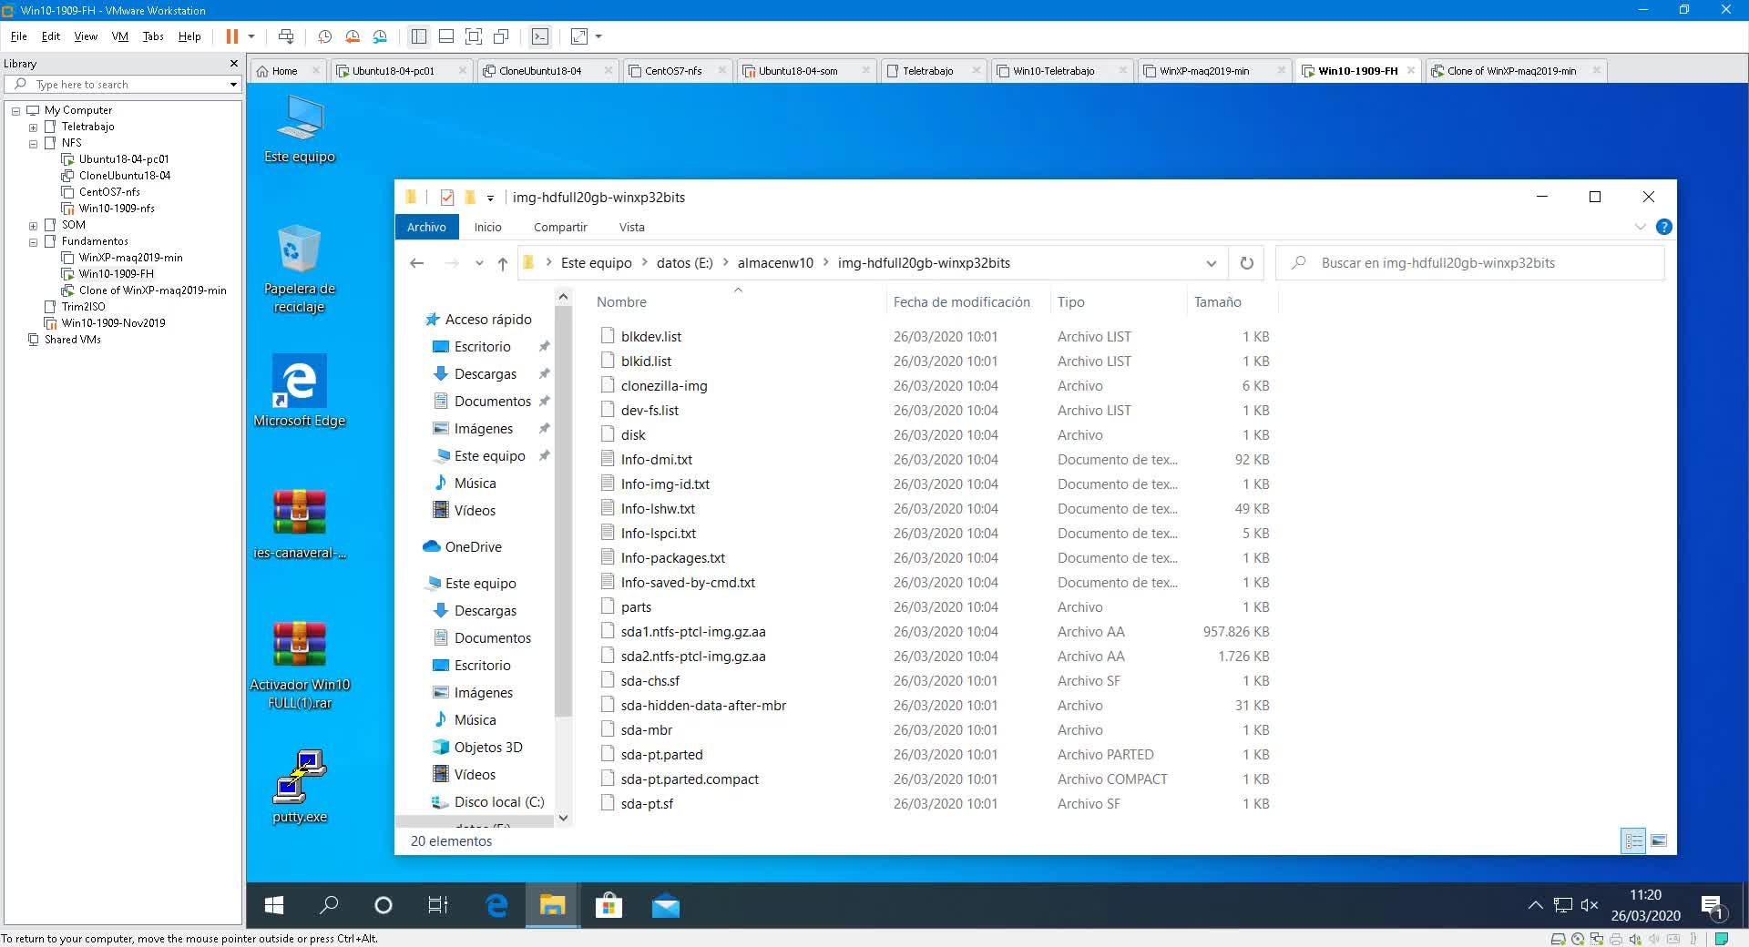This screenshot has width=1749, height=947.
Task: Enter full screen mode via toolbar icon
Action: pos(474,36)
